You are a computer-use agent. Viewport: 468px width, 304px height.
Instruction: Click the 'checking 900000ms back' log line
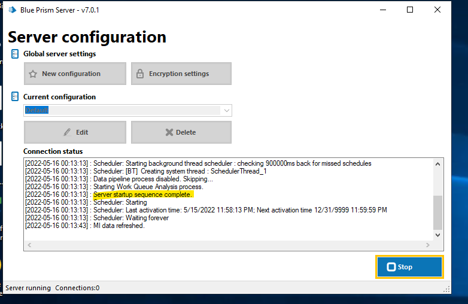click(x=198, y=163)
